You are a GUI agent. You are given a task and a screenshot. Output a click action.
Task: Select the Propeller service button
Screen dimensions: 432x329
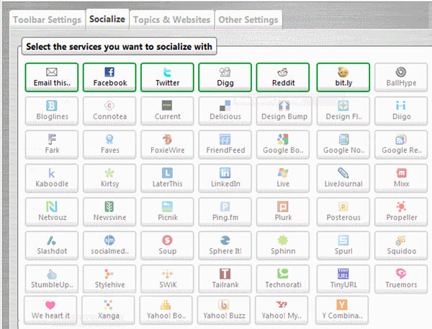pos(401,212)
